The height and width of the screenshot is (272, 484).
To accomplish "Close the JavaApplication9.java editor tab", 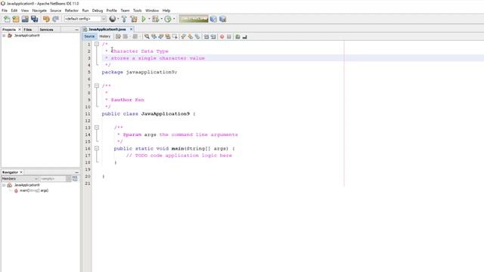I will [x=131, y=29].
